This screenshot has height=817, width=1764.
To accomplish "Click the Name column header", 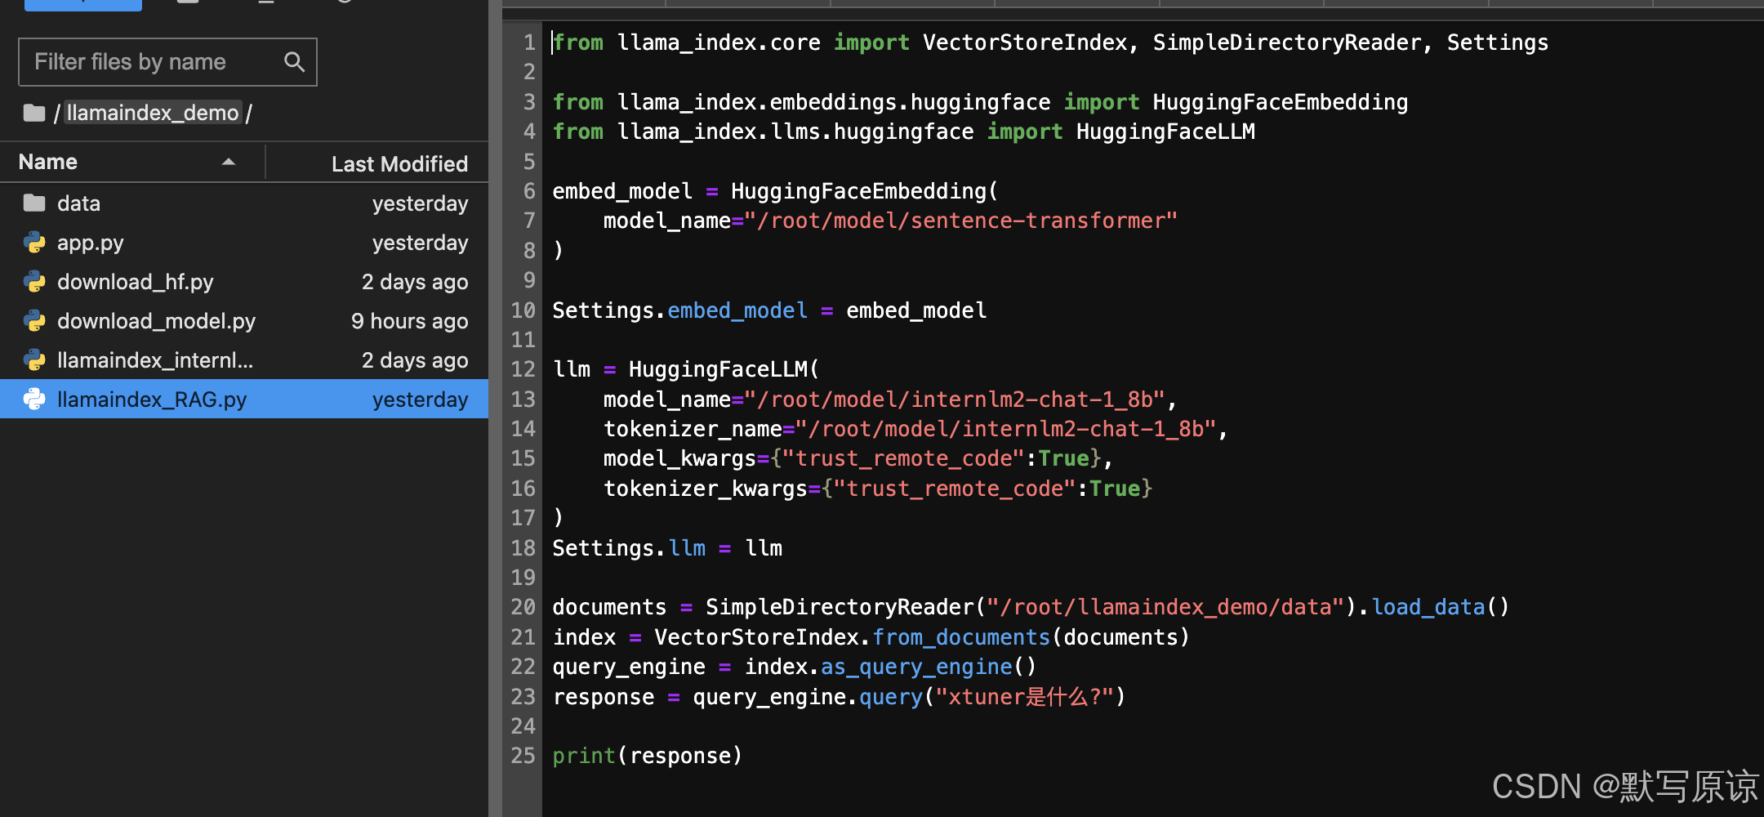I will (x=47, y=161).
